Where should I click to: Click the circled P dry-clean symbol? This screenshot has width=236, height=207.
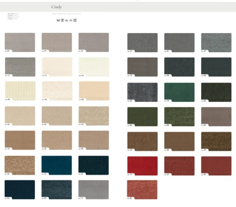tap(62, 20)
